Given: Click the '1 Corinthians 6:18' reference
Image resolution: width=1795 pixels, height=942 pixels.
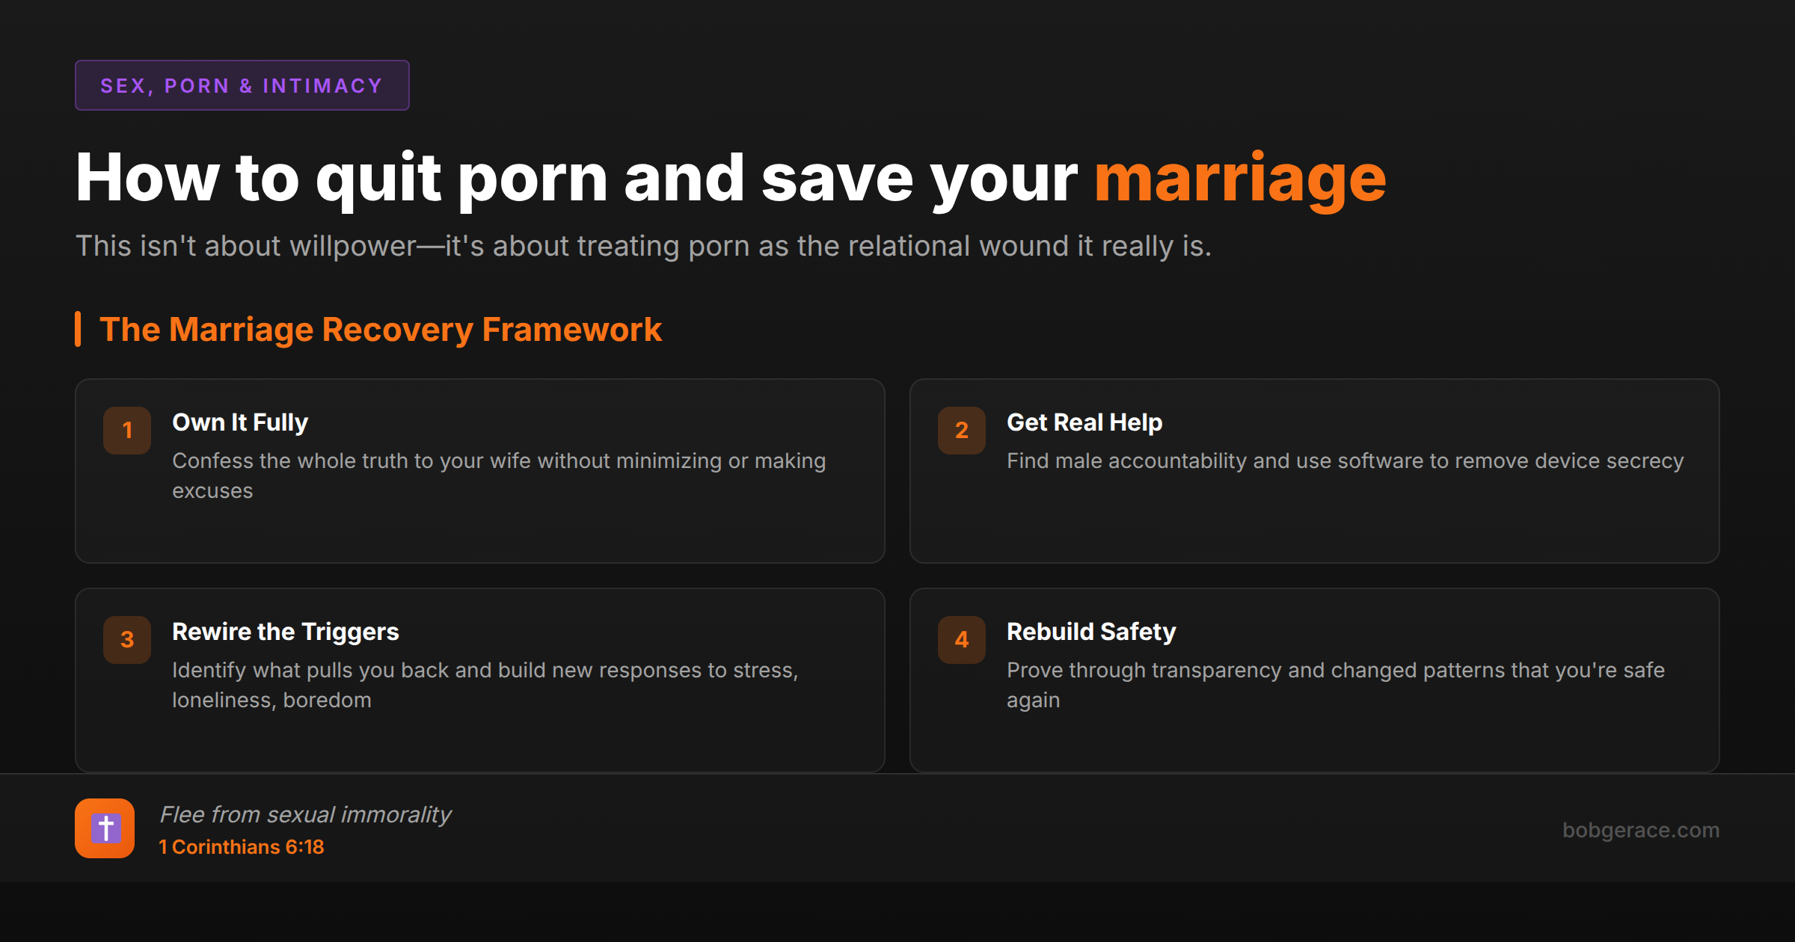Looking at the screenshot, I should tap(242, 847).
